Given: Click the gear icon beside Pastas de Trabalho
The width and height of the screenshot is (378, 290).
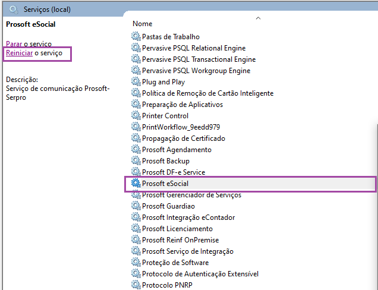Looking at the screenshot, I should (136, 37).
